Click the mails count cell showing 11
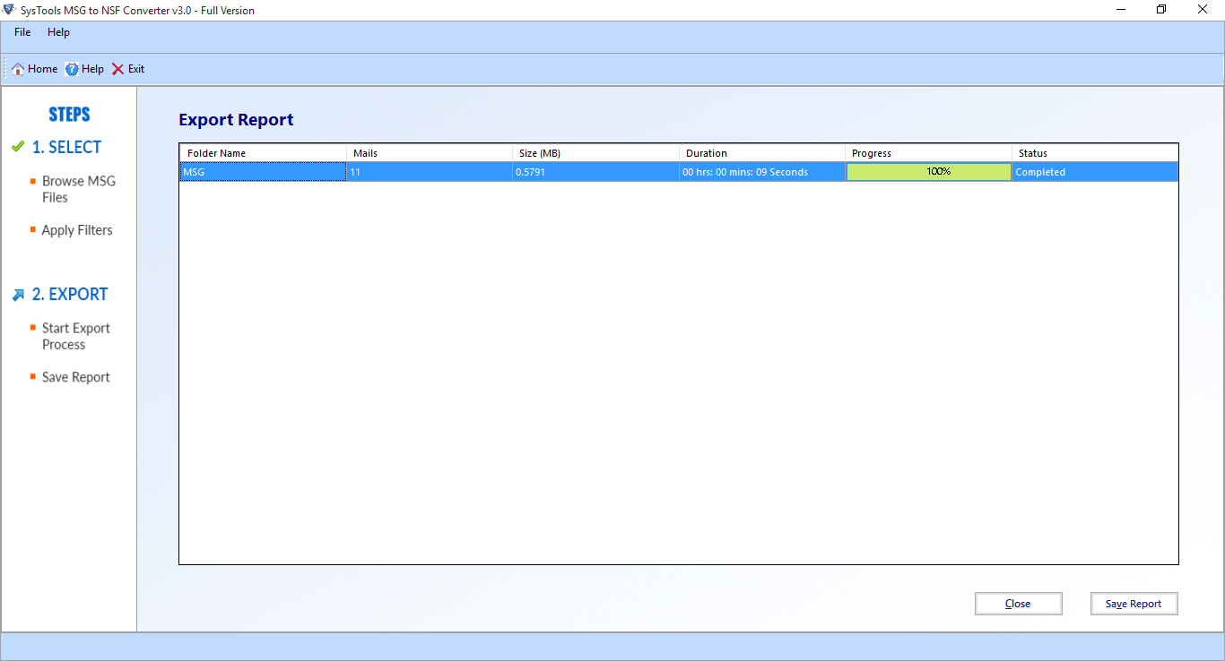 point(430,172)
